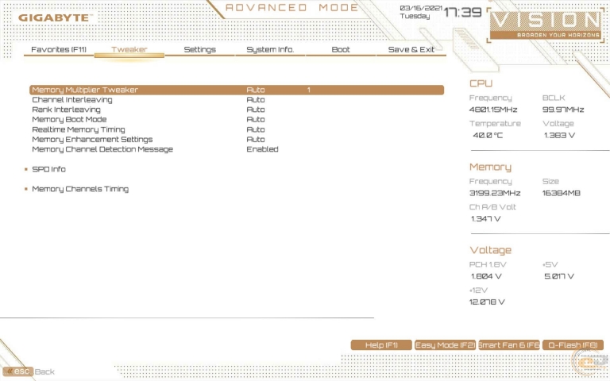Viewport: 610px width, 381px height.
Task: Click CPU voltage 1.383 V
Action: [x=559, y=136]
